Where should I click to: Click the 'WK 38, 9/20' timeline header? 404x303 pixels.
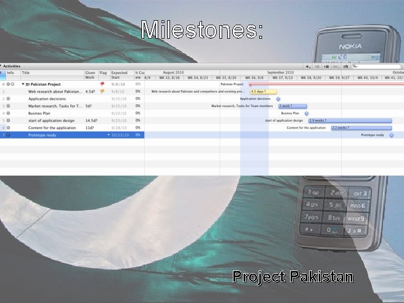311,77
